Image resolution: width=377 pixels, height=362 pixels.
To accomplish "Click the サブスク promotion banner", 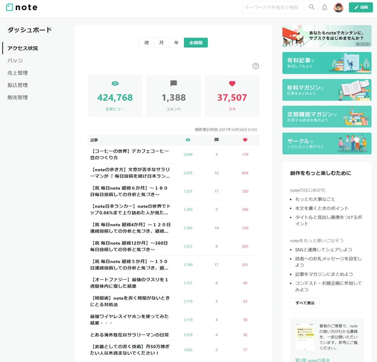I will click(x=327, y=36).
